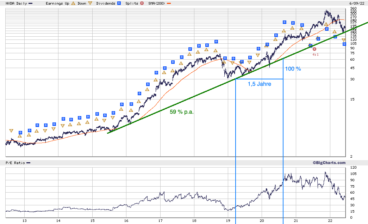Click the 105 P/E axis label
The width and height of the screenshot is (368, 224).
click(353, 174)
